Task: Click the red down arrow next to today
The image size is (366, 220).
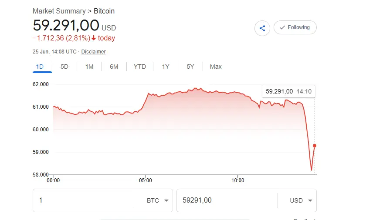Action: (94, 38)
